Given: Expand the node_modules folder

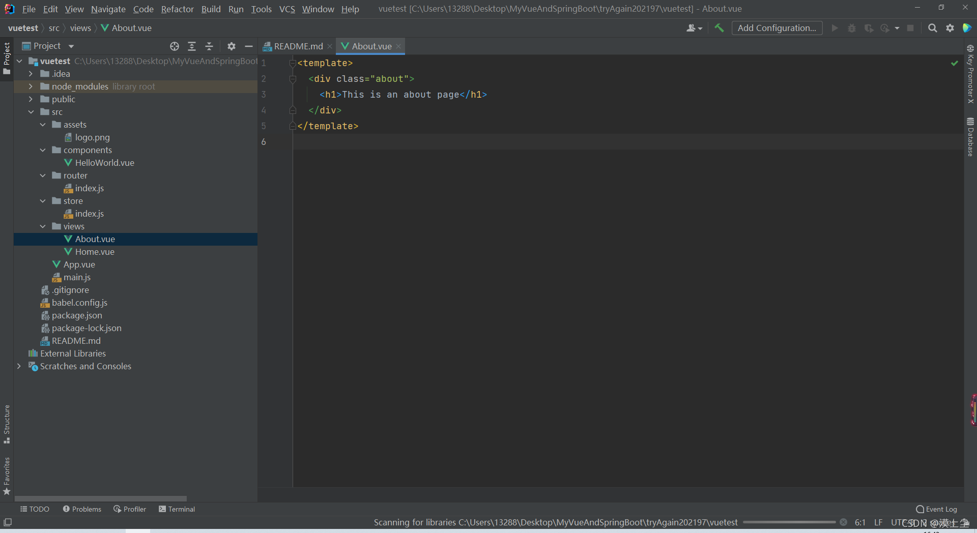Looking at the screenshot, I should click(x=31, y=86).
